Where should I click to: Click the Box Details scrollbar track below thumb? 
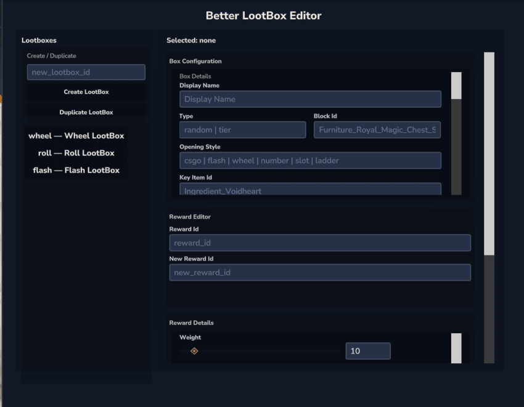point(456,148)
